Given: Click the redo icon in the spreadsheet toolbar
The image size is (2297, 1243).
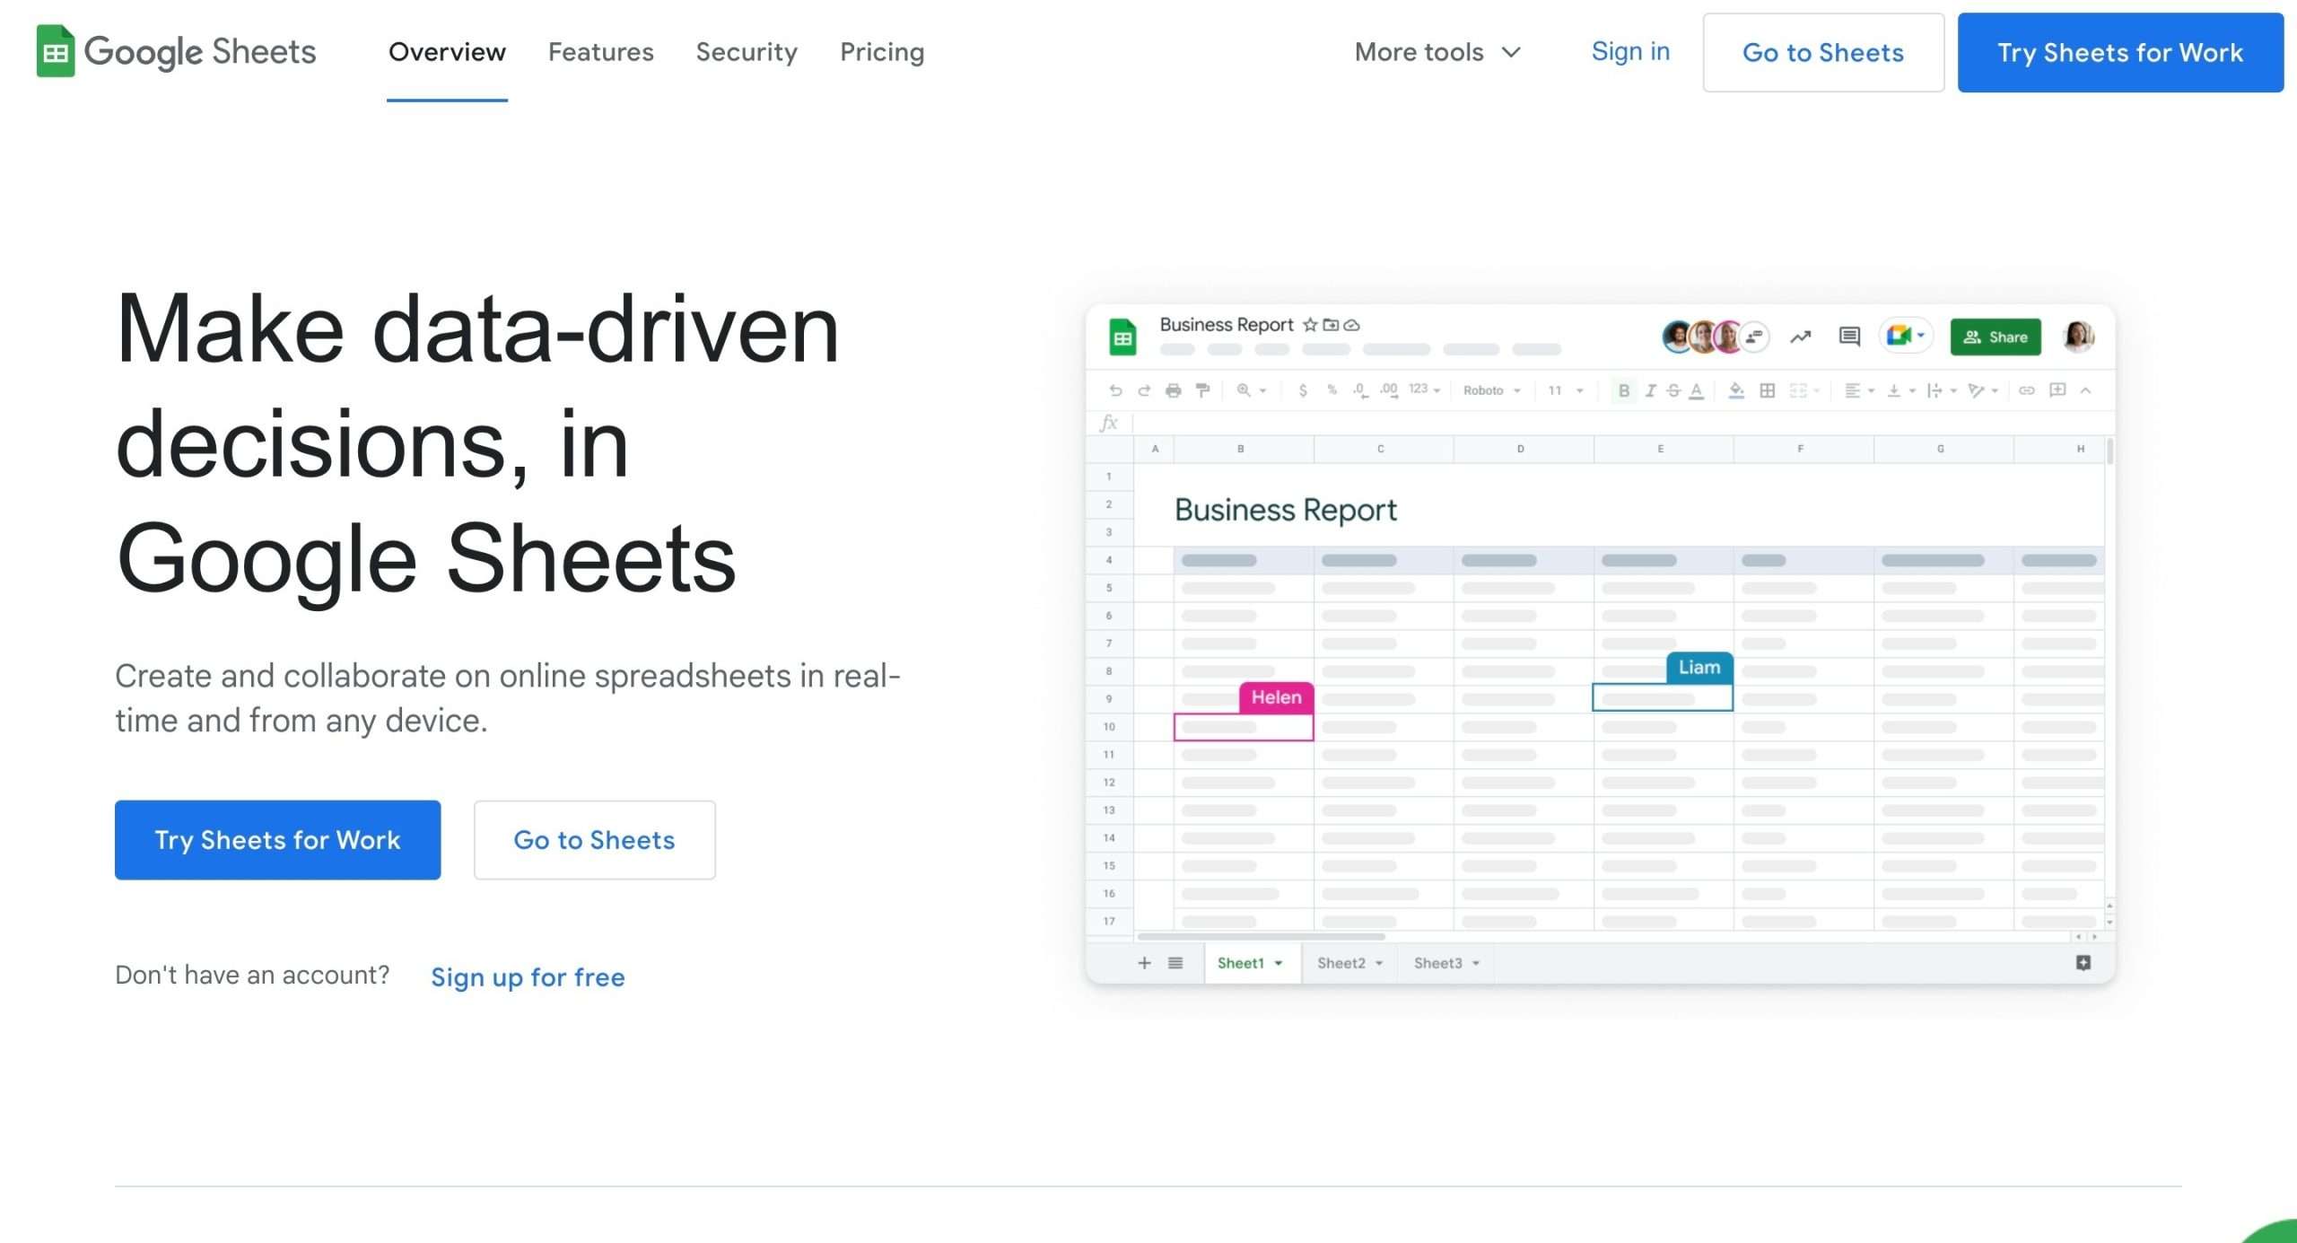Looking at the screenshot, I should click(1144, 390).
